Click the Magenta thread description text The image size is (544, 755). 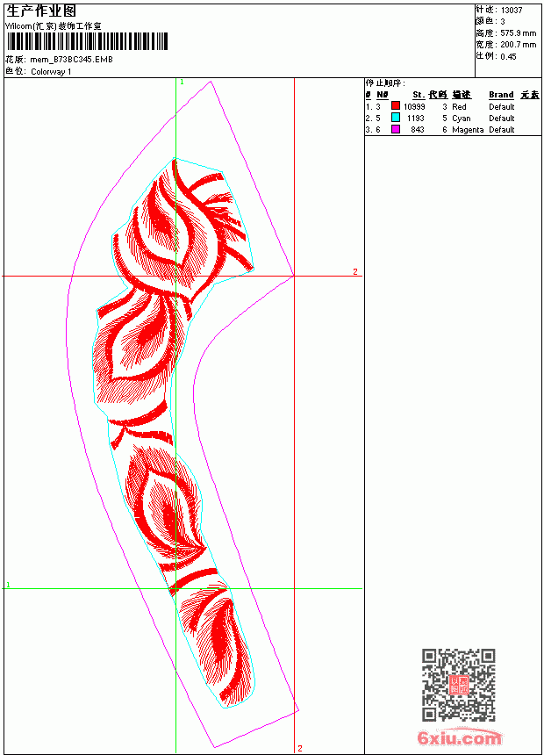coord(468,130)
